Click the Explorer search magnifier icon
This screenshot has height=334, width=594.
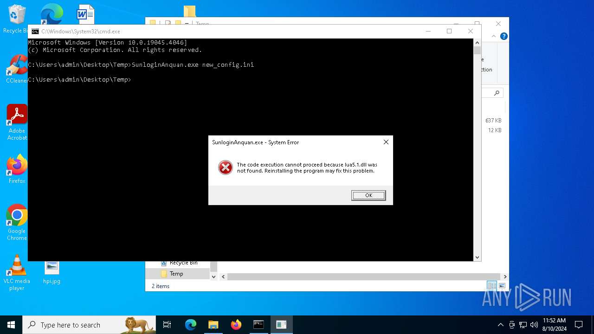(497, 93)
